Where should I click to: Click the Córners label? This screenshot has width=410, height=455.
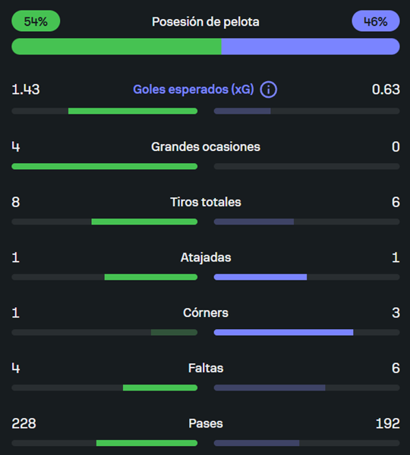click(x=206, y=312)
